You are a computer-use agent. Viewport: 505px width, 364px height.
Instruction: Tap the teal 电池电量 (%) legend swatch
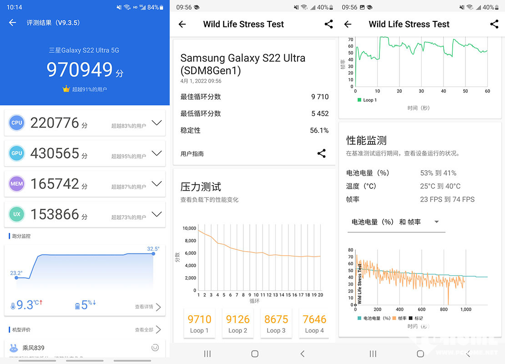point(359,318)
